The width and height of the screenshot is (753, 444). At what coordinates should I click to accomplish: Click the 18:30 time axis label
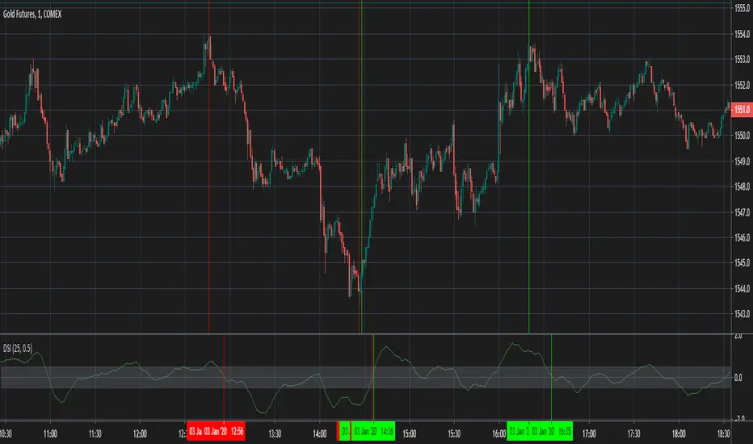(x=723, y=434)
